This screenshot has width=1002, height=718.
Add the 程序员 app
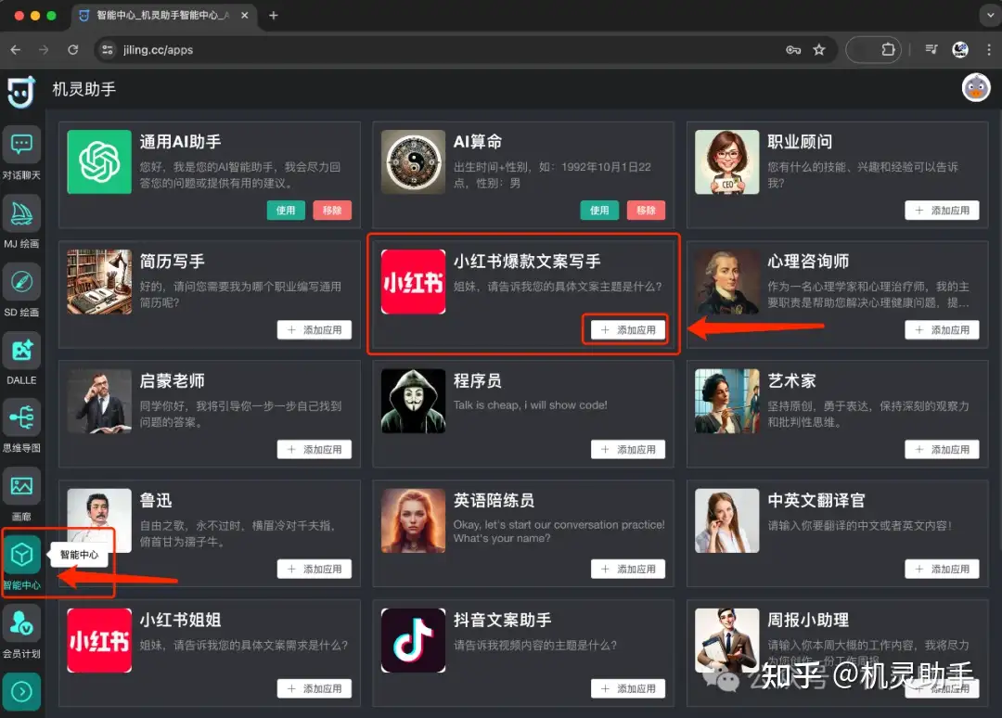pos(628,449)
